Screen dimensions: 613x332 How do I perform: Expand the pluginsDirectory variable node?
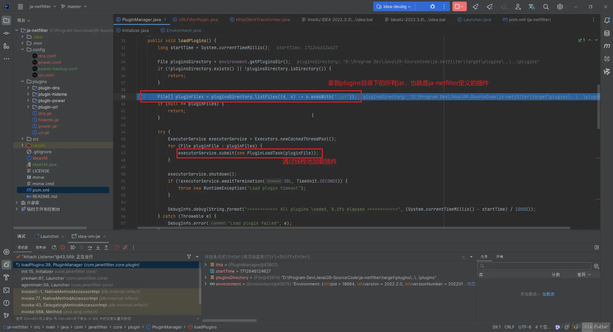click(x=206, y=277)
